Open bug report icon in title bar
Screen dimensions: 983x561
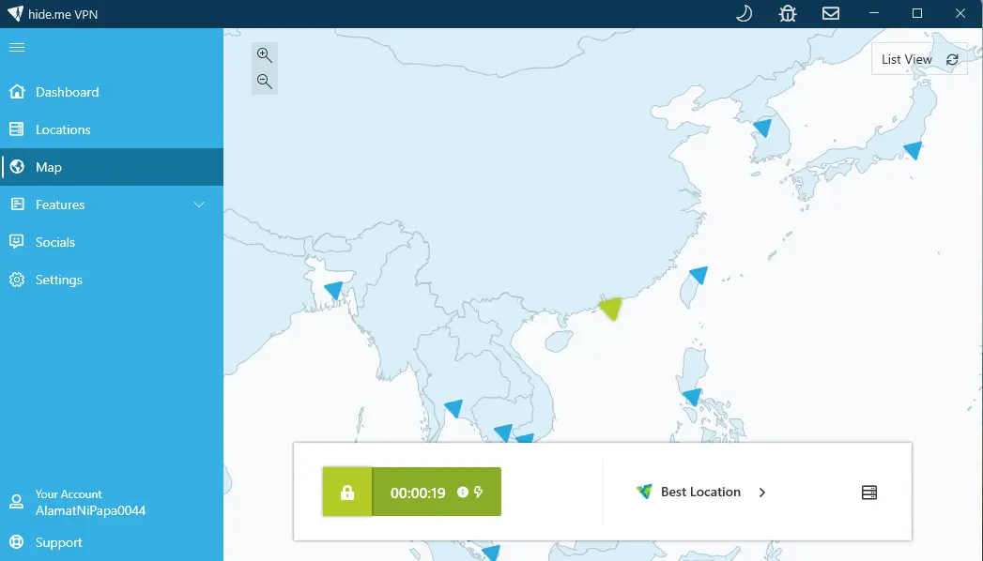click(788, 13)
